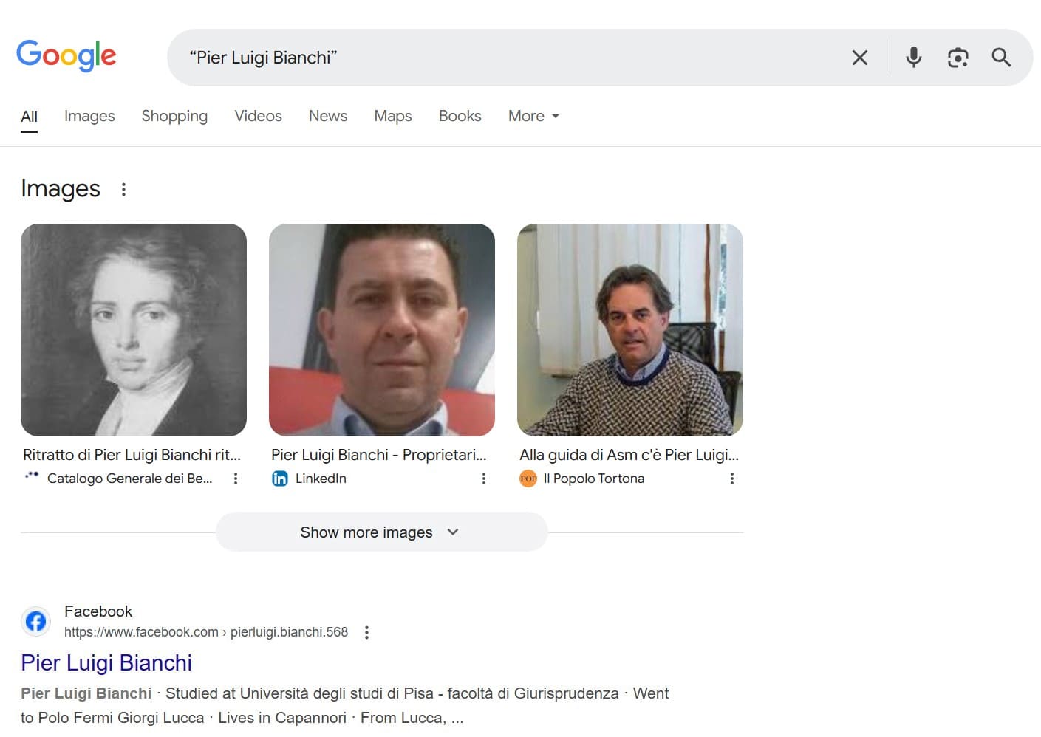Open the Images section options menu
Viewport: 1041px width, 737px height.
pyautogui.click(x=123, y=189)
